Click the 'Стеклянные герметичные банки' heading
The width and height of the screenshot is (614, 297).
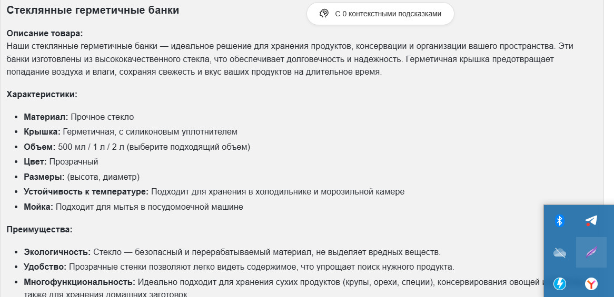pos(93,10)
